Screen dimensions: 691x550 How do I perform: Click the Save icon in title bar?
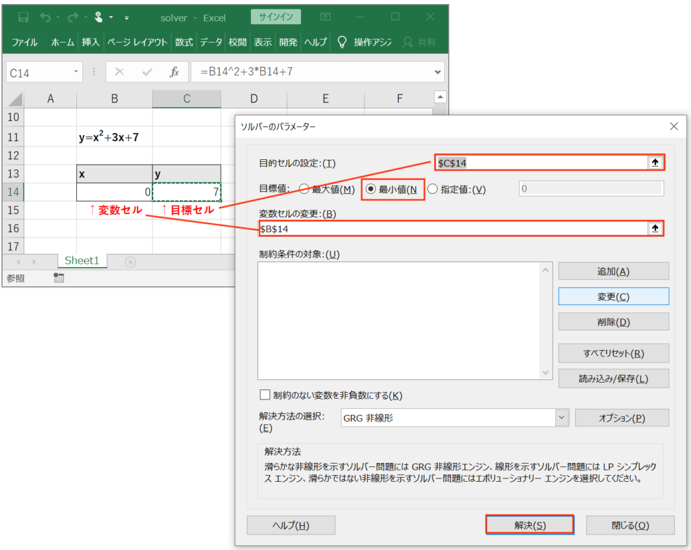23,17
